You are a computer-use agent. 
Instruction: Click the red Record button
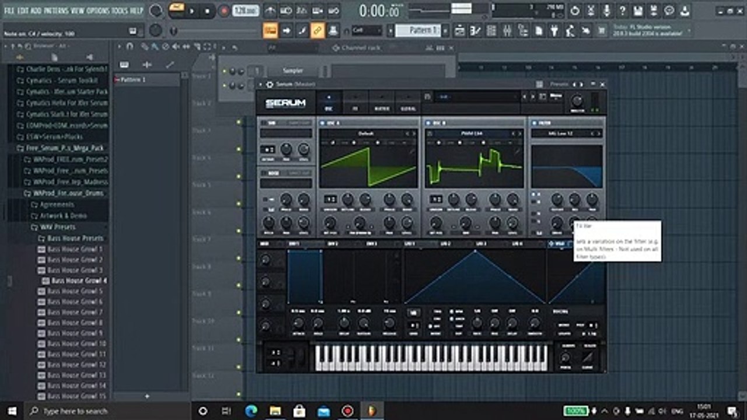coord(224,10)
